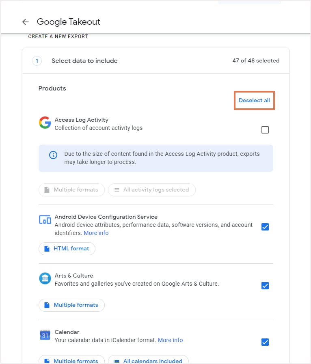
Task: Click the Deselect all link
Action: click(x=254, y=100)
